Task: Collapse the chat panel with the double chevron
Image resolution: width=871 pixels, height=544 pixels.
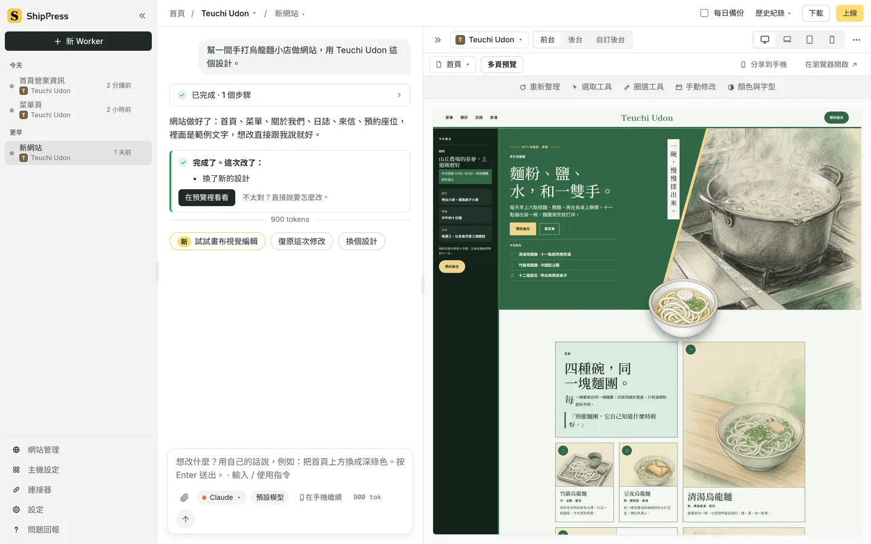Action: pyautogui.click(x=438, y=40)
